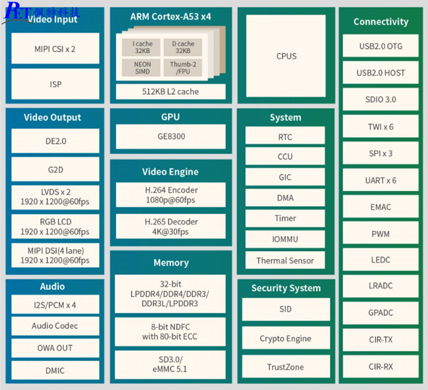Click the UART x 6 block
The image size is (428, 390).
tap(381, 180)
